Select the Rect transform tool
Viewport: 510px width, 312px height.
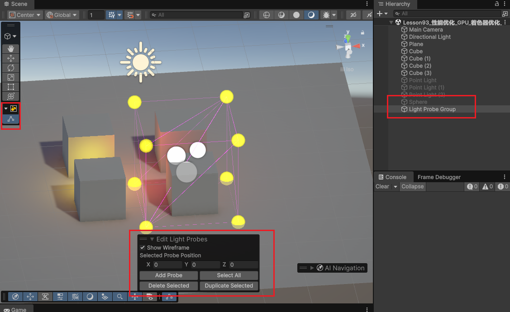pos(11,87)
